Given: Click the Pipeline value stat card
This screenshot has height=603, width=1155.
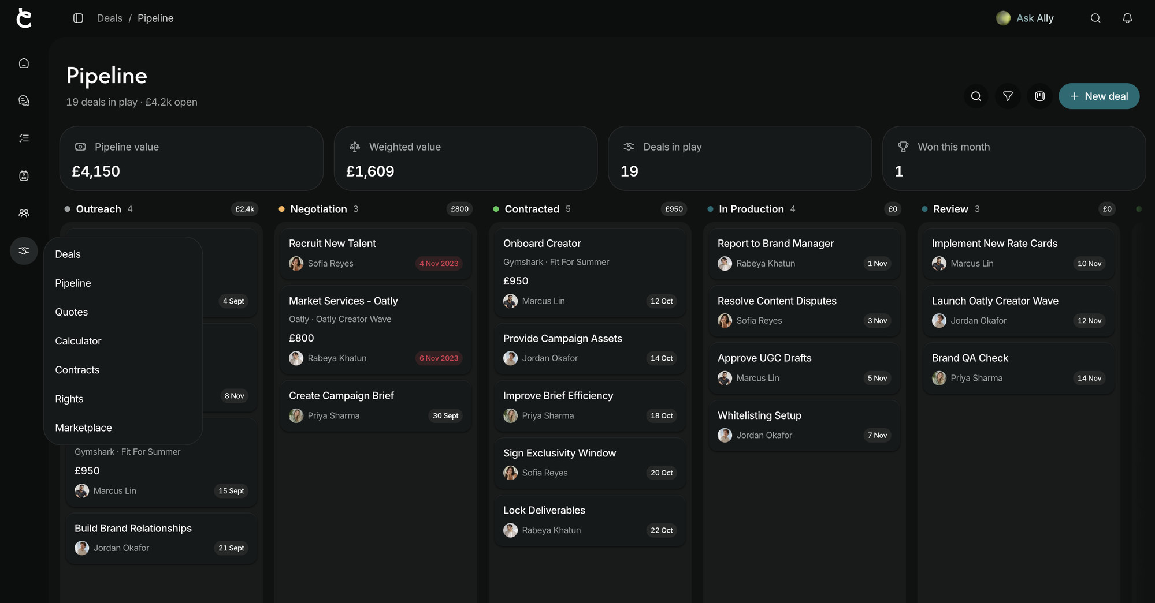Looking at the screenshot, I should point(191,159).
